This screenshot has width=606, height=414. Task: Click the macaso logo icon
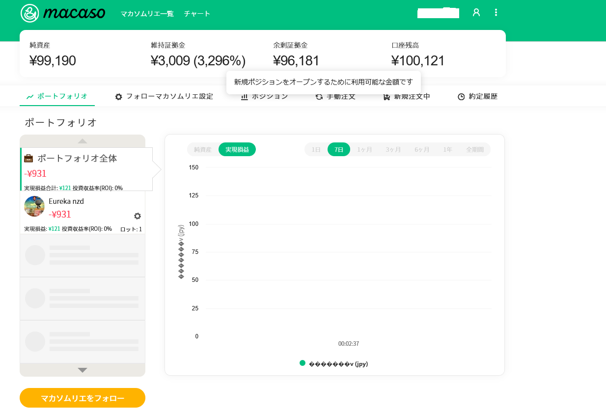tap(30, 13)
